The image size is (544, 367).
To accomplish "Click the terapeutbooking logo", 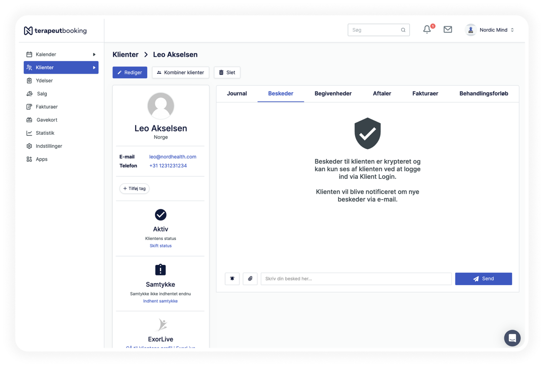I will click(56, 31).
